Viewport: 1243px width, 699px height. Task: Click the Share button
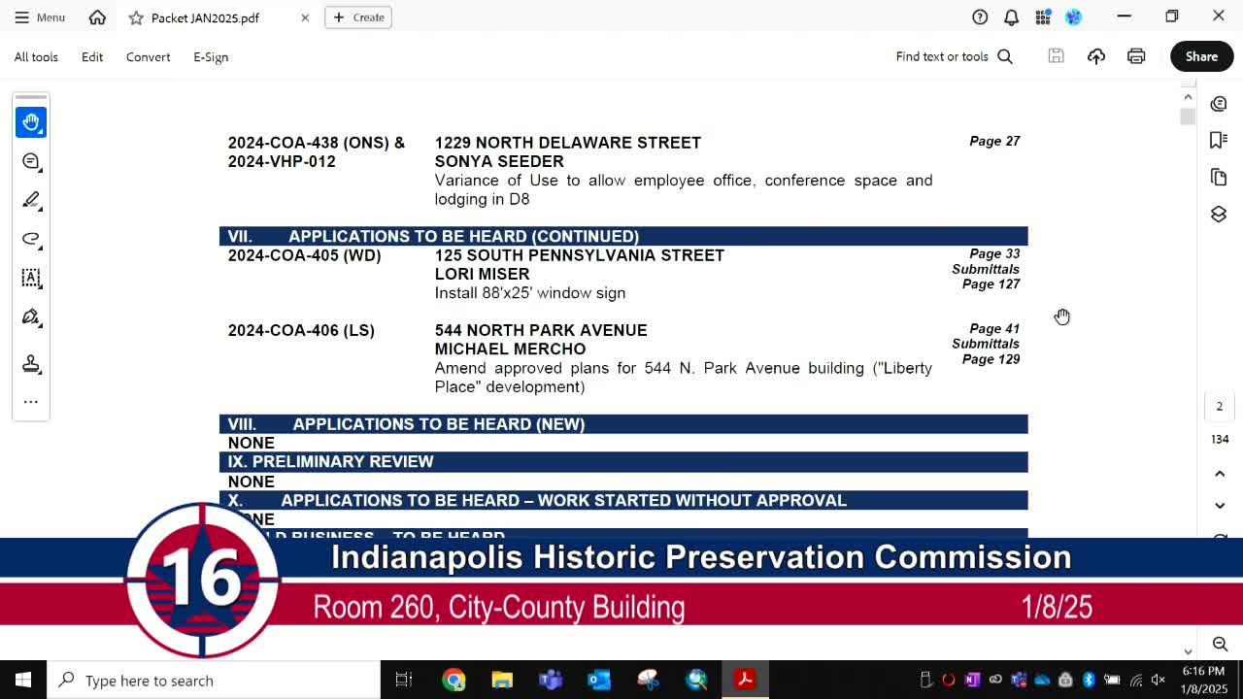(x=1201, y=56)
